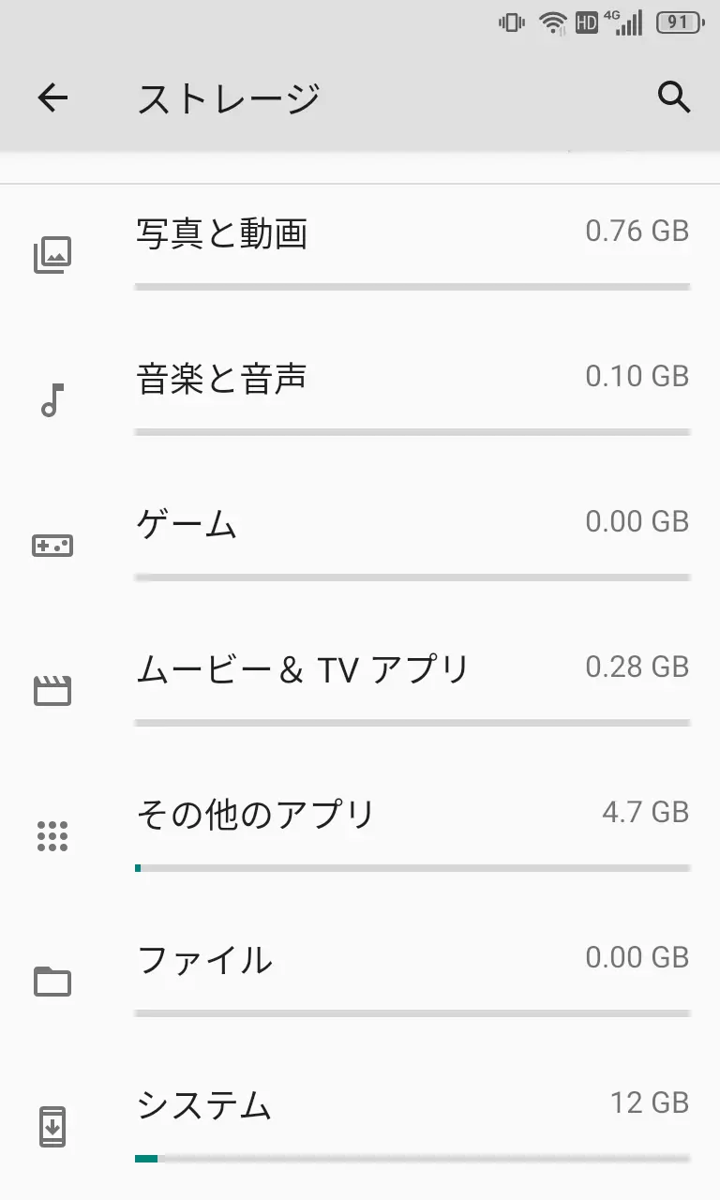Screen dimensions: 720x1200
Task: Tap the other apps grid icon
Action: point(52,835)
